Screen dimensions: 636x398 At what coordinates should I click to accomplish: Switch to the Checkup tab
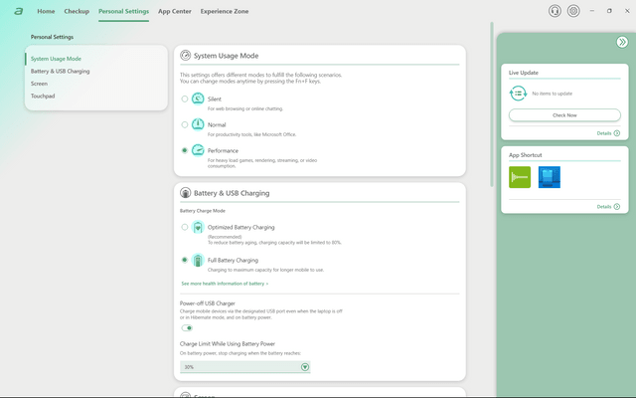pos(77,11)
